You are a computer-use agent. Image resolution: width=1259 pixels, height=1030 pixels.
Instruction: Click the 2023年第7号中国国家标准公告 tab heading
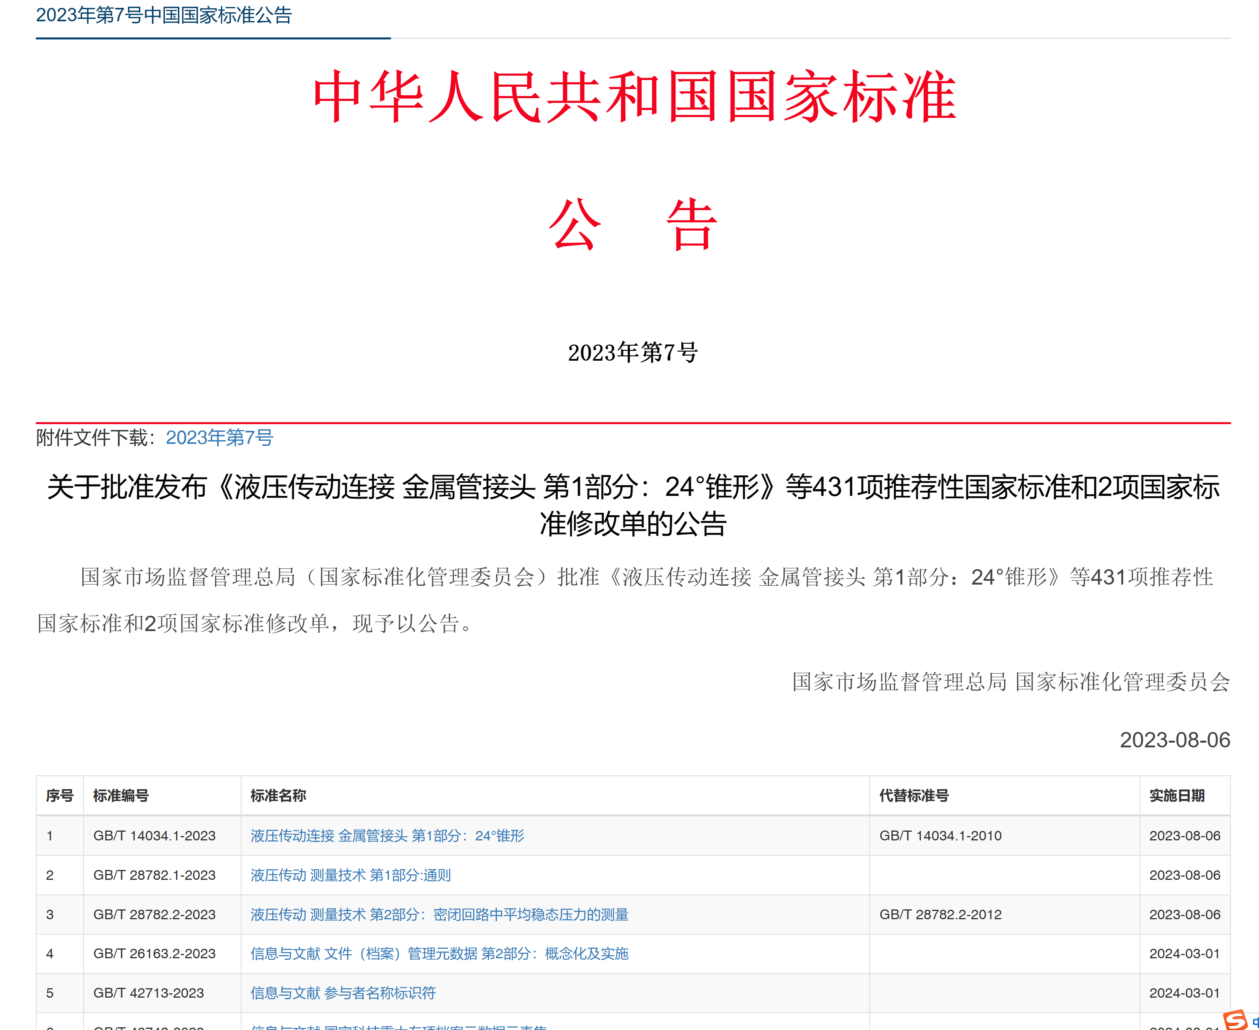pyautogui.click(x=164, y=15)
